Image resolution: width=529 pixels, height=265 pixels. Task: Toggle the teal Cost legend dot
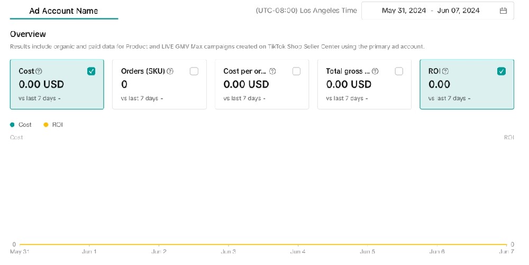pyautogui.click(x=12, y=125)
